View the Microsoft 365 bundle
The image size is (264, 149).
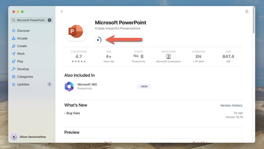point(144,86)
